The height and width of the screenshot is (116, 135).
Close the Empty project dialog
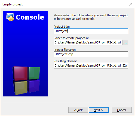(131, 4)
